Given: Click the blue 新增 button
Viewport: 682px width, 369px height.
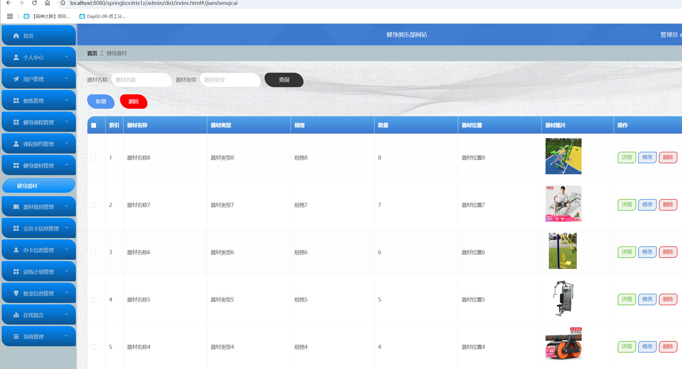Looking at the screenshot, I should pyautogui.click(x=101, y=102).
